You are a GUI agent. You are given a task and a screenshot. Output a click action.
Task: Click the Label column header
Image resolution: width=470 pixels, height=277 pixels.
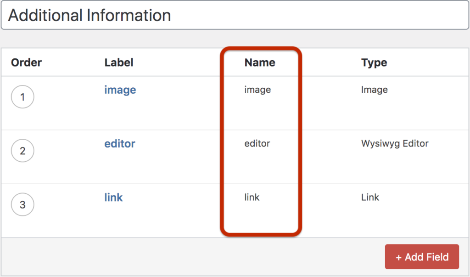(x=119, y=62)
